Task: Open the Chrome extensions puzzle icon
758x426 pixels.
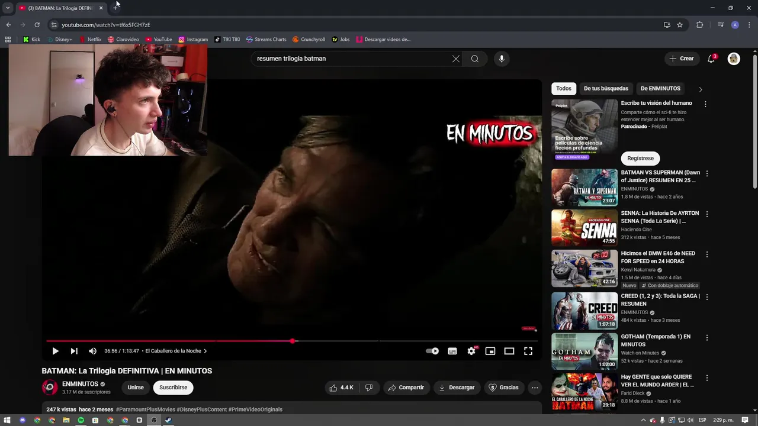Action: (699, 25)
